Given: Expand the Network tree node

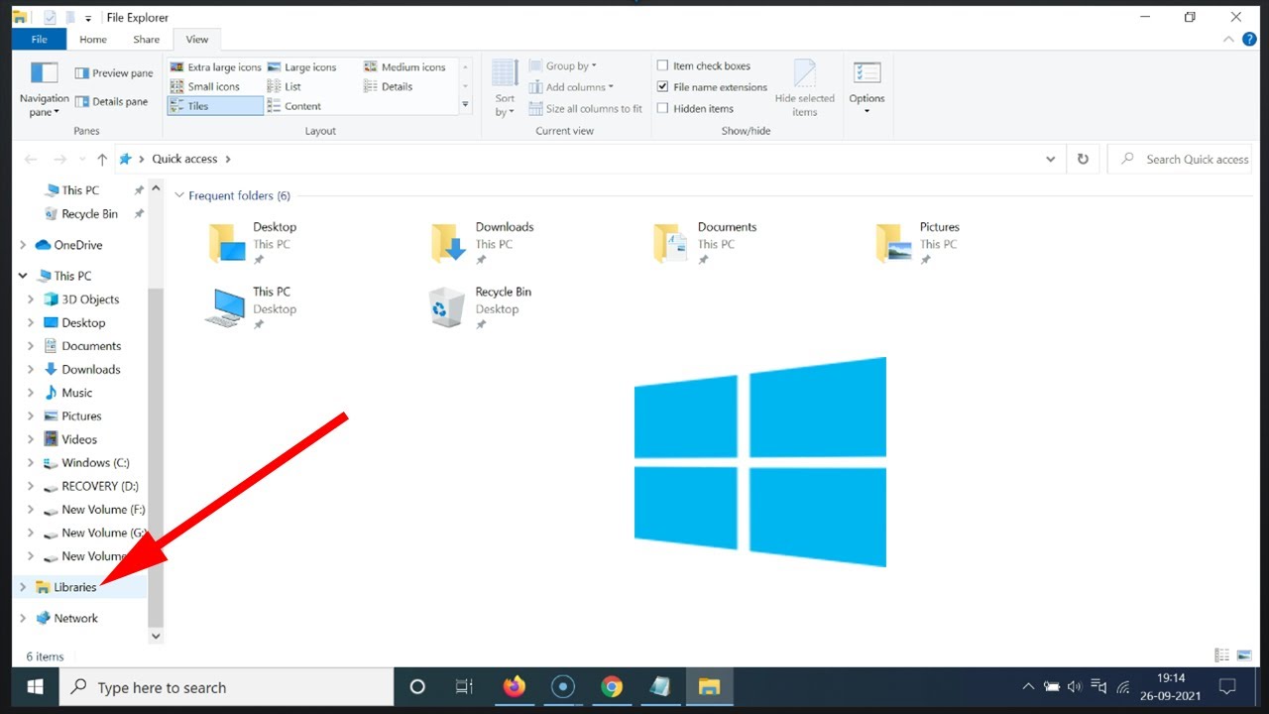Looking at the screenshot, I should pos(23,618).
